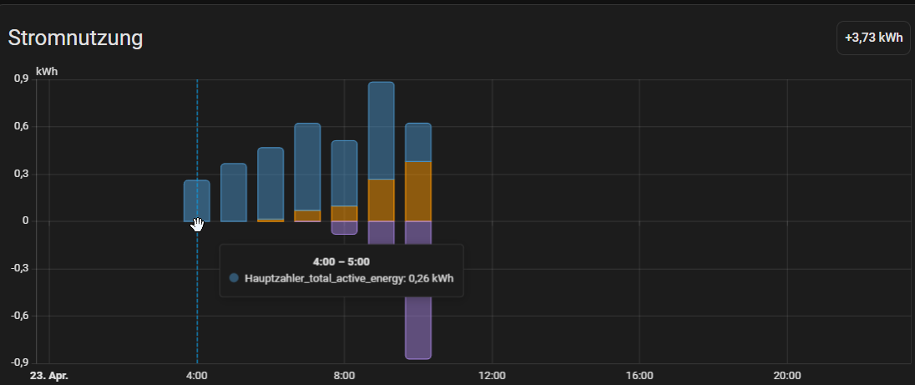This screenshot has height=385, width=915.
Task: Click the large orange segment at 10:00
Action: click(x=417, y=191)
